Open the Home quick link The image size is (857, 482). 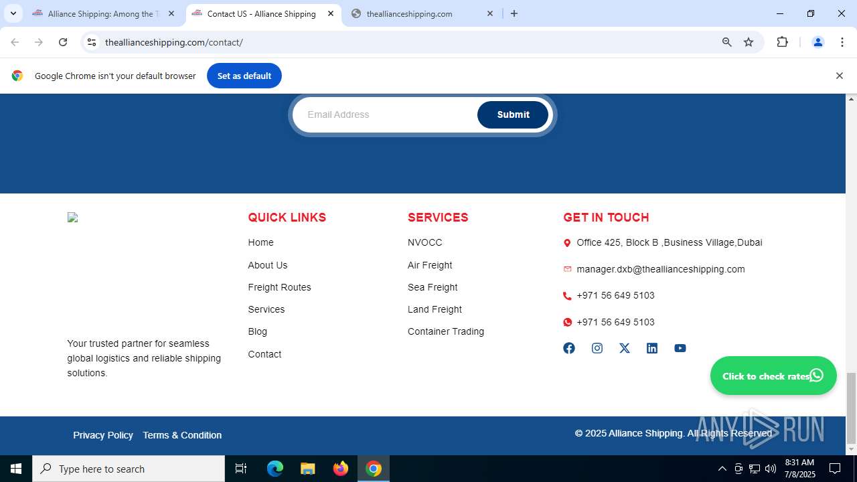tap(260, 242)
